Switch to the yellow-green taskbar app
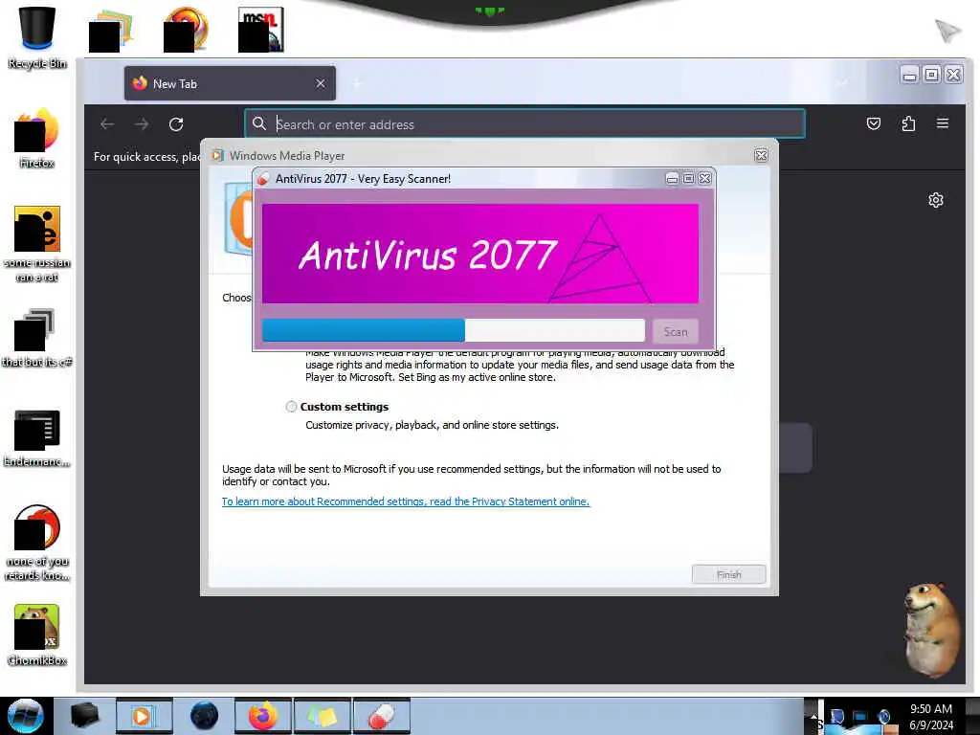 [x=322, y=716]
